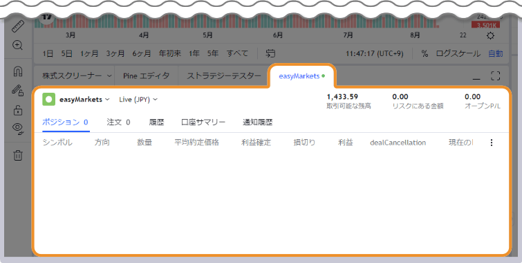Screen dimensions: 522x263
Task: Toggle stay in drawing mode pencil-lock icon
Action: click(18, 91)
